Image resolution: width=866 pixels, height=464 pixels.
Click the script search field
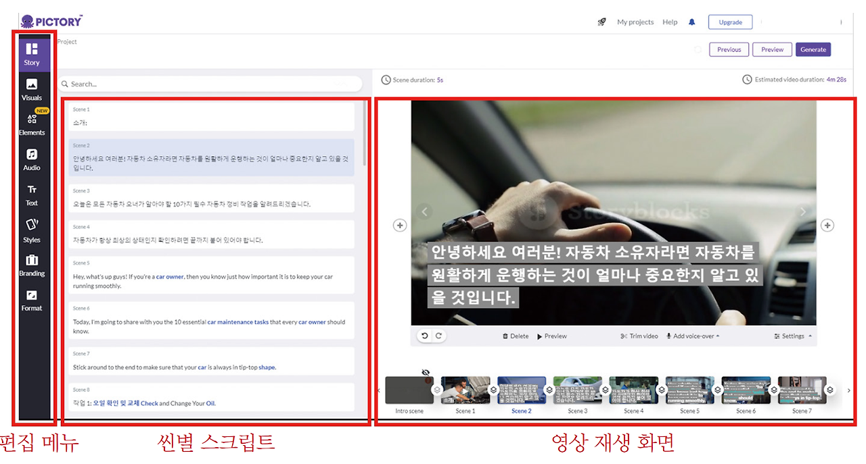pyautogui.click(x=210, y=84)
